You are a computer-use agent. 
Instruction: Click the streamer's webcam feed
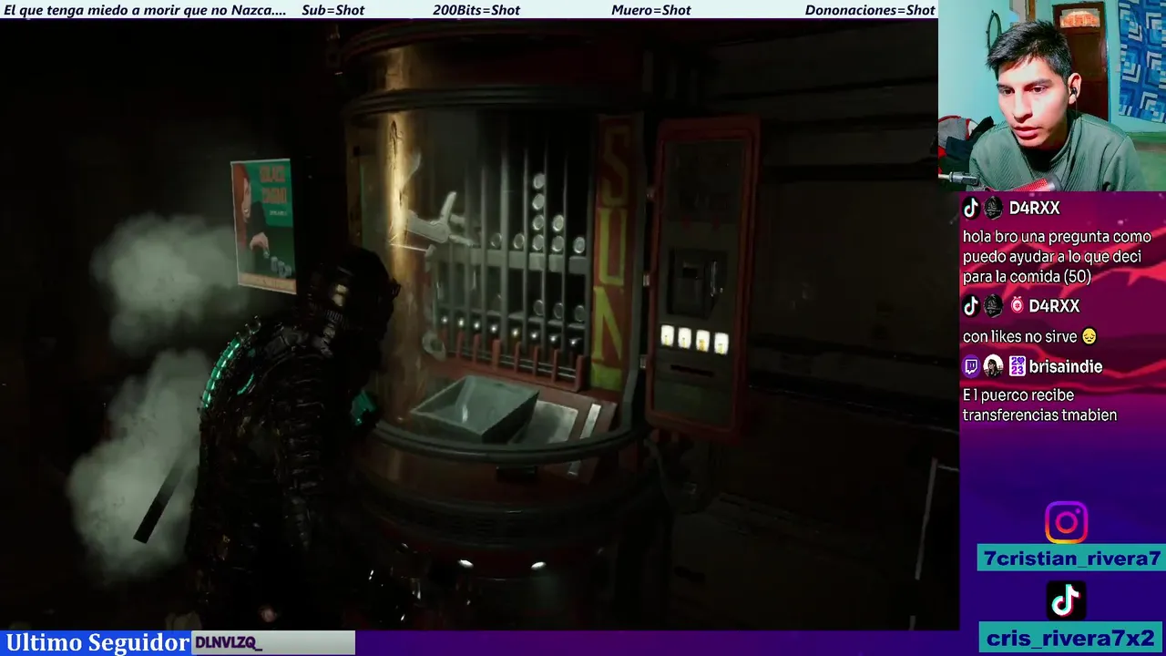(1052, 96)
